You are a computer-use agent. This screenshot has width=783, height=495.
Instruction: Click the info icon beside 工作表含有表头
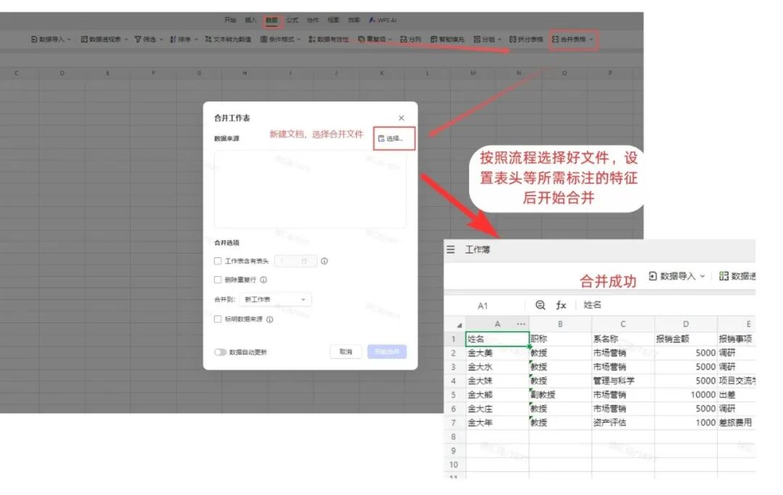[x=325, y=261]
